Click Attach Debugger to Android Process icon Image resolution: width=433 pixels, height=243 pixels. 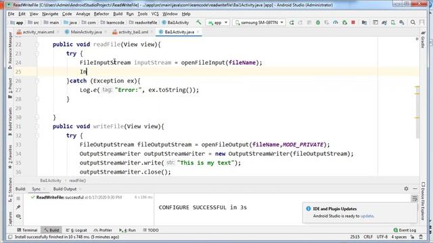point(344,22)
